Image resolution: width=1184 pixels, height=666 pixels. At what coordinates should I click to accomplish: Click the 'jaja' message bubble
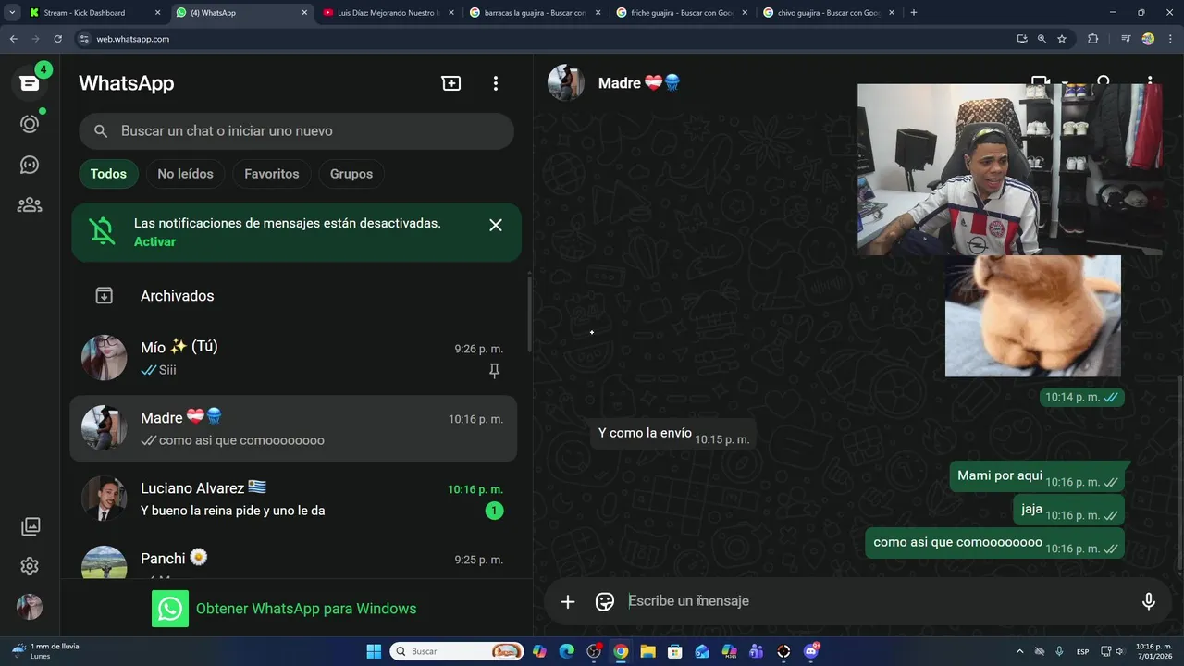pyautogui.click(x=1068, y=510)
